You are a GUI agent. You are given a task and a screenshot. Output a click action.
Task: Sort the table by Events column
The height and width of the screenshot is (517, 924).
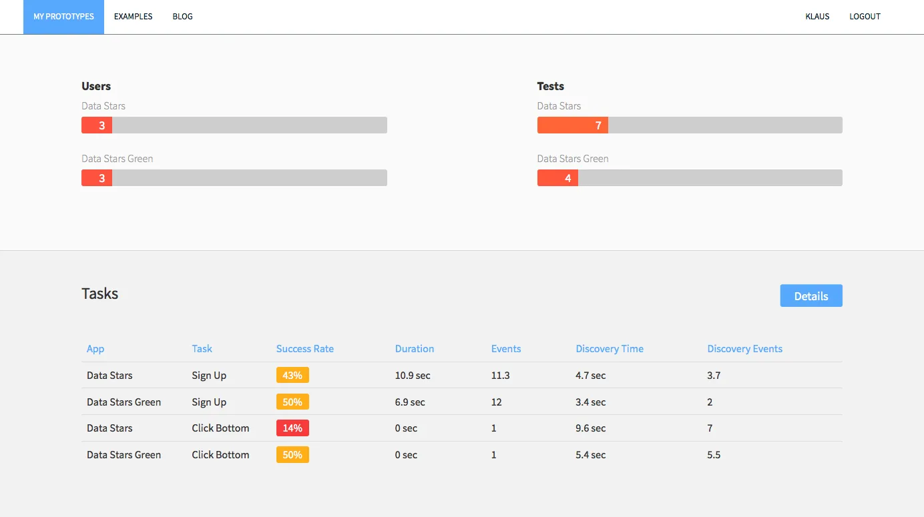tap(505, 348)
